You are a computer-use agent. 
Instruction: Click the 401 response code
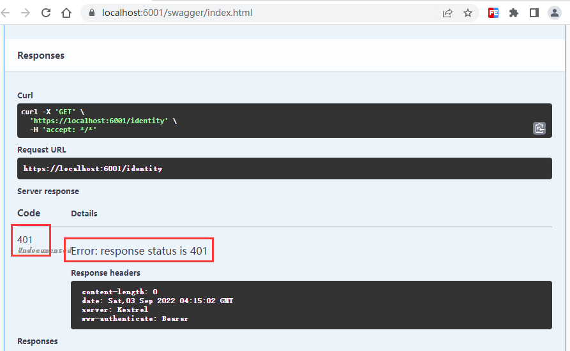click(x=25, y=239)
